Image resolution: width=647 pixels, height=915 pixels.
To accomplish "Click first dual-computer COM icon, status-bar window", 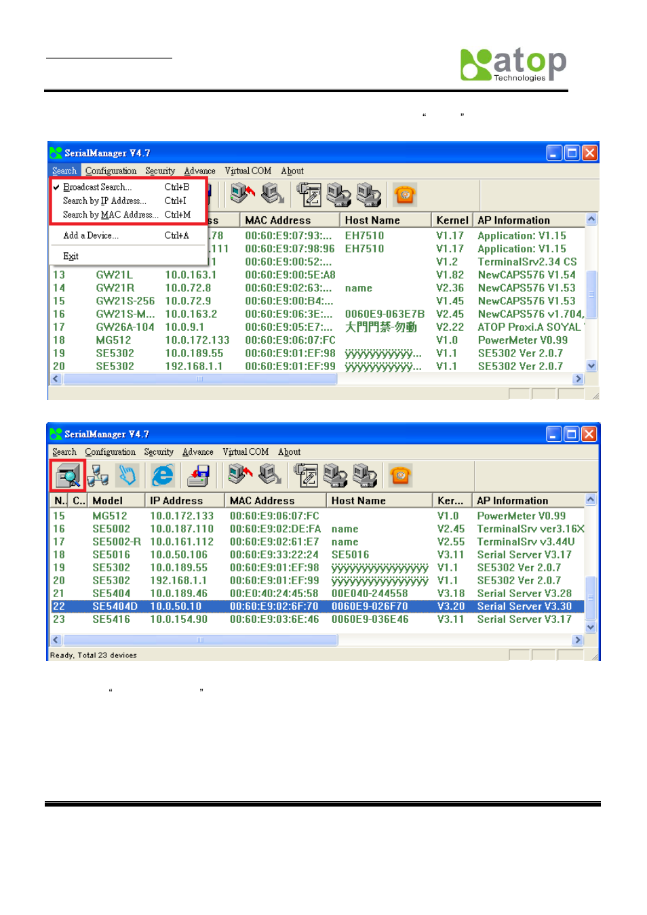I will [335, 475].
